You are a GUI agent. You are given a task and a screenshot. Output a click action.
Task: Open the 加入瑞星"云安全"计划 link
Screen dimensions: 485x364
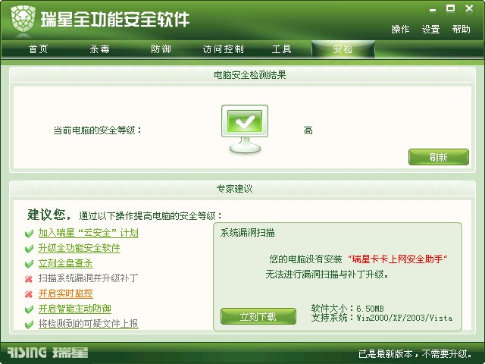tap(88, 233)
